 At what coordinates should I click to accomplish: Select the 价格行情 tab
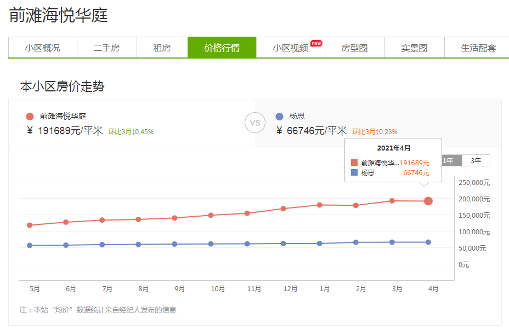click(x=222, y=48)
